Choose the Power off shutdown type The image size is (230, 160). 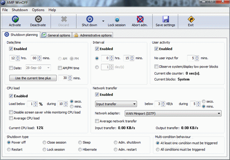coord(9,142)
